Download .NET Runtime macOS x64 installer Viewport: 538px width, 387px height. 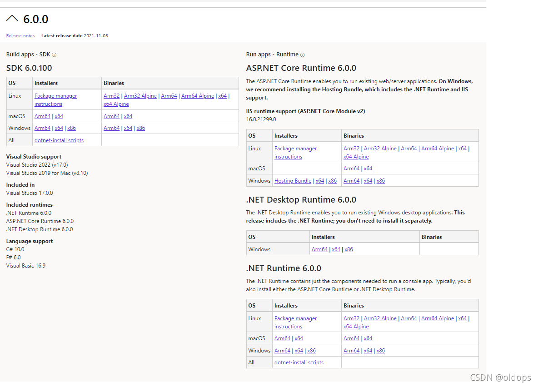click(x=299, y=338)
